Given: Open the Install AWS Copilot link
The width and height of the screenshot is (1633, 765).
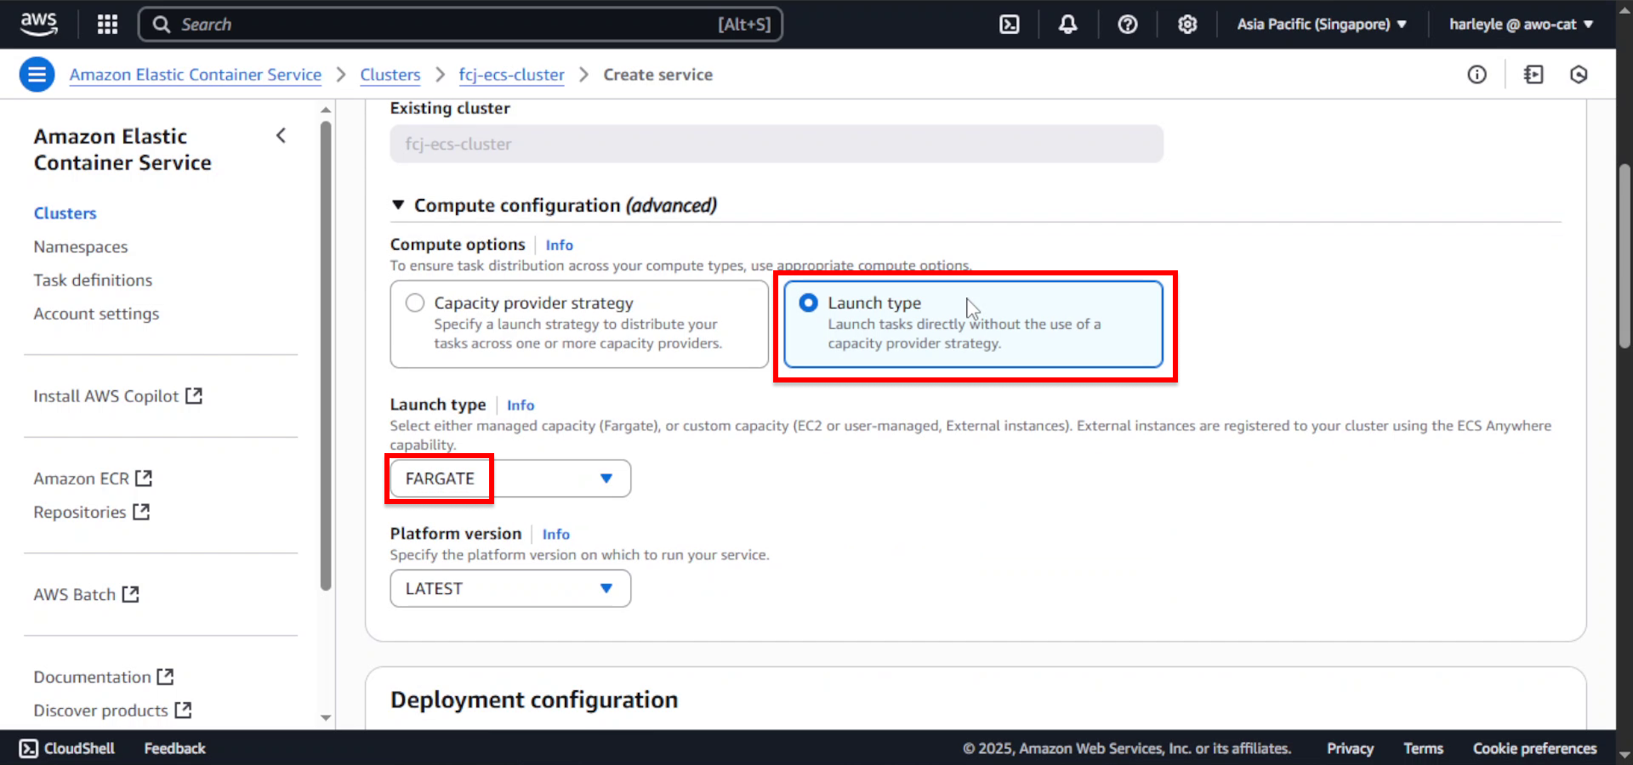Looking at the screenshot, I should (106, 396).
